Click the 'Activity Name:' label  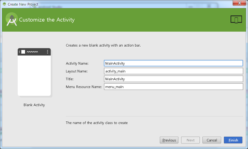[x=77, y=63]
